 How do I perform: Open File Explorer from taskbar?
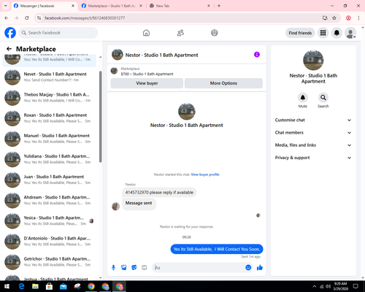click(35, 286)
